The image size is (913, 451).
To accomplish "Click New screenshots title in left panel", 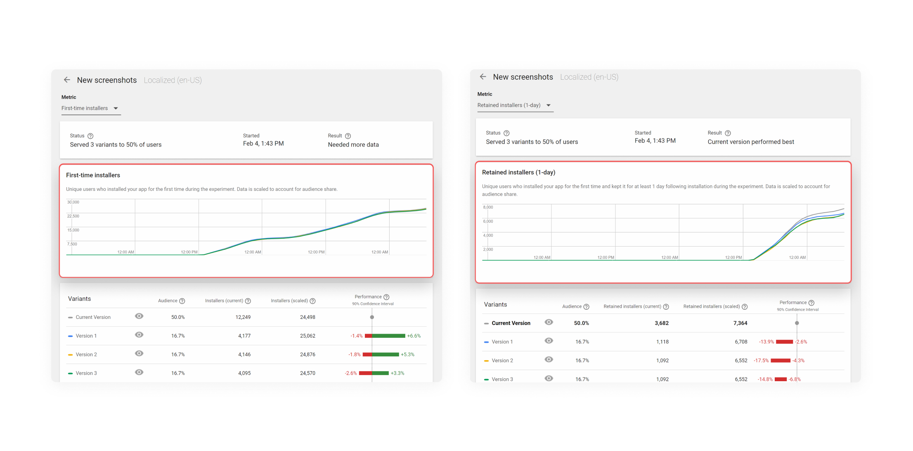I will (x=106, y=80).
